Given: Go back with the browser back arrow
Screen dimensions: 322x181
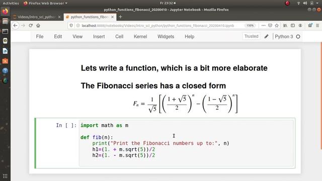Looking at the screenshot, I should tap(16, 26).
